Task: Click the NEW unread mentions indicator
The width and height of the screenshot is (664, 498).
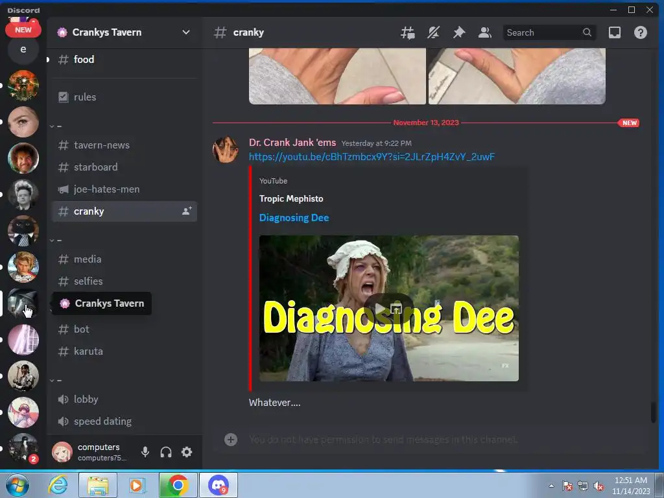Action: [x=23, y=30]
